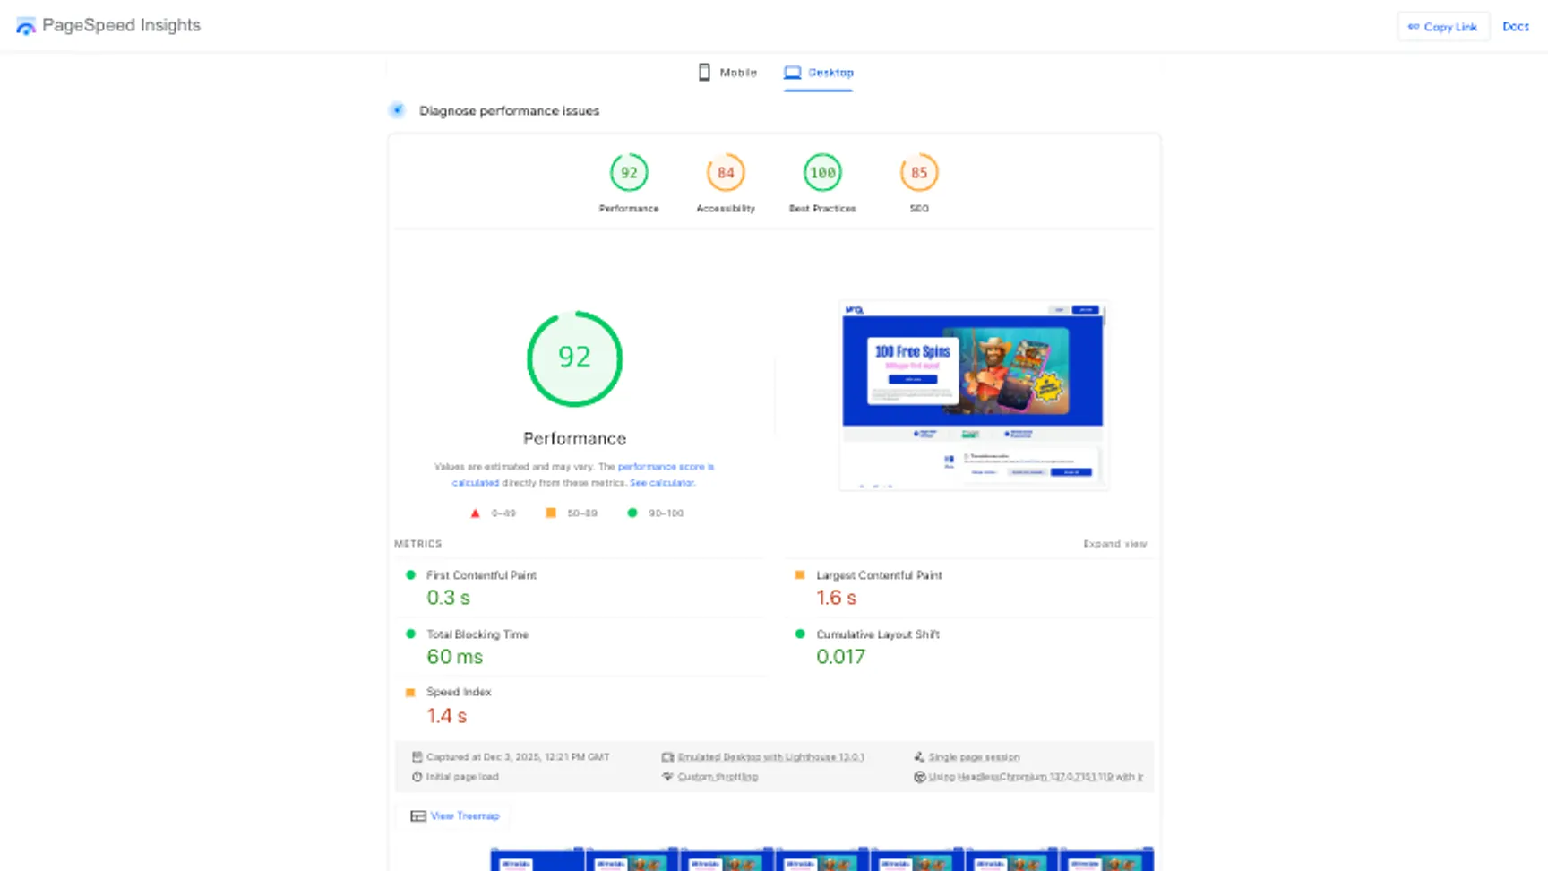Switch to the Mobile tab
Viewport: 1548px width, 871px height.
(736, 72)
